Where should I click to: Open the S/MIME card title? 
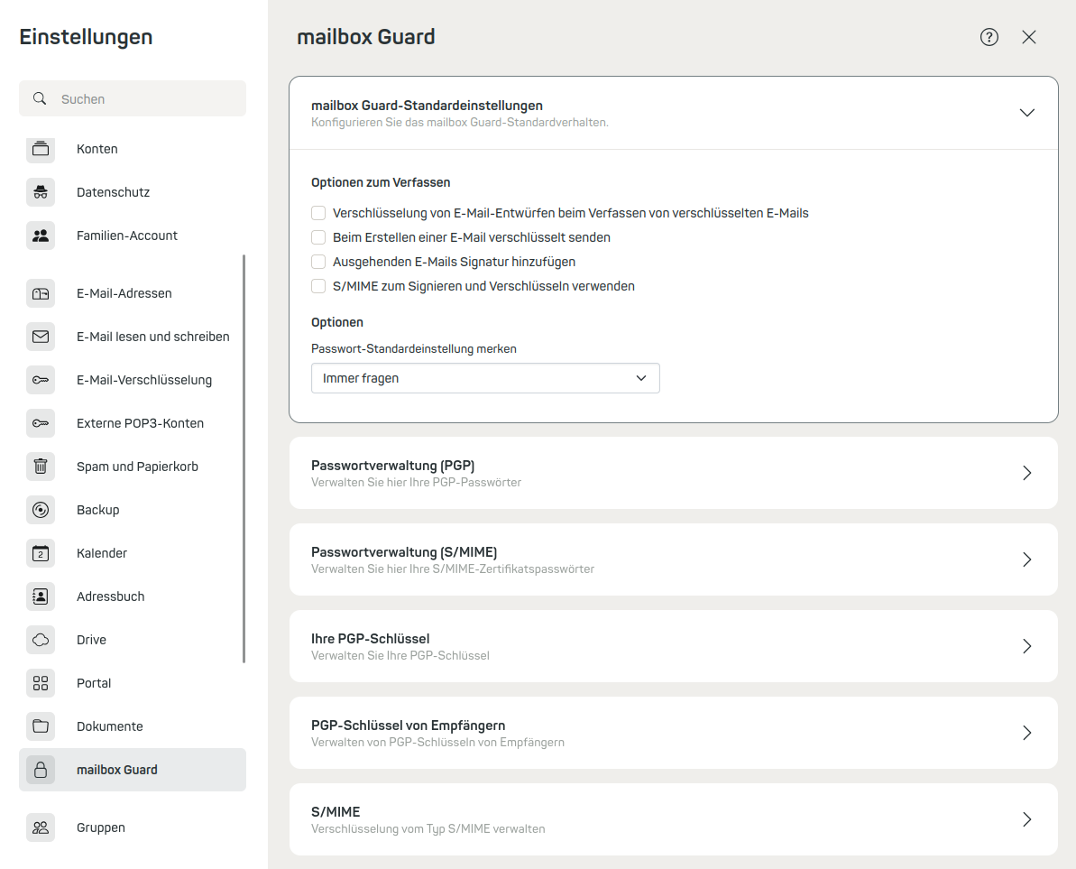[336, 811]
